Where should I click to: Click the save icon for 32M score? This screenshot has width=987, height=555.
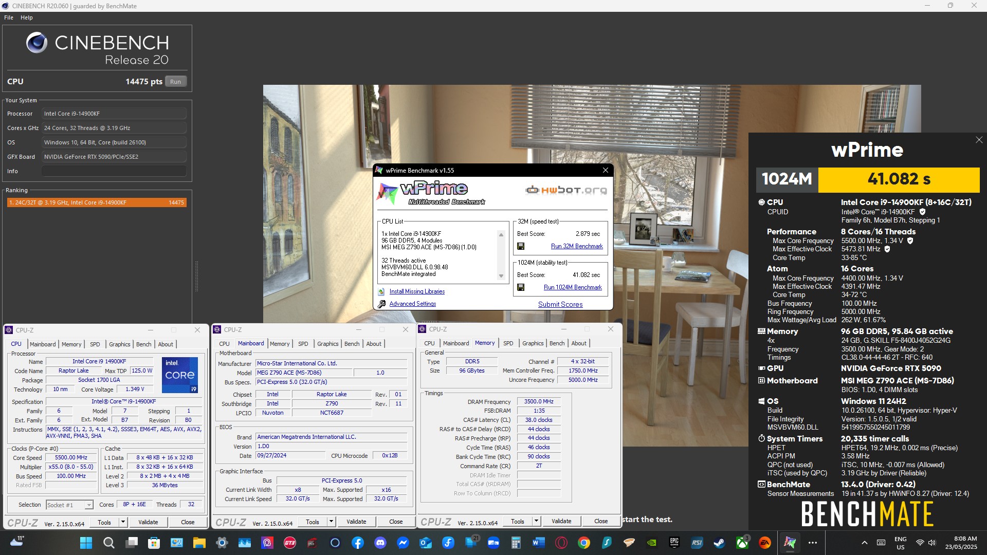521,246
